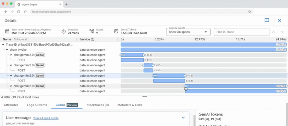The height and width of the screenshot is (126, 288).
Task: Collapse the fourth chat gemini2.0 span
Action: tap(11, 86)
